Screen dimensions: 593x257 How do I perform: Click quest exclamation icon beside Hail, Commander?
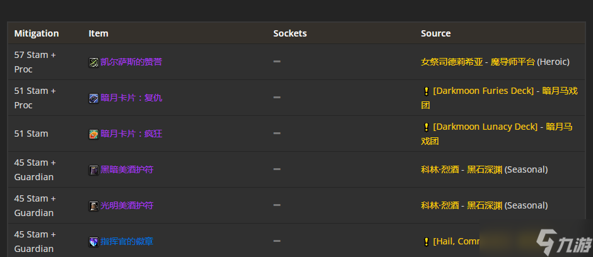tap(426, 241)
